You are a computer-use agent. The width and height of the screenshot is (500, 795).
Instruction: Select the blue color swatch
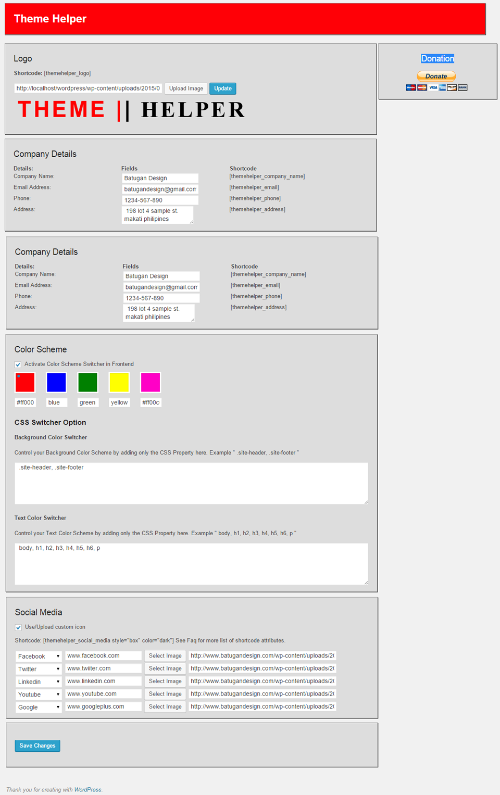point(56,383)
